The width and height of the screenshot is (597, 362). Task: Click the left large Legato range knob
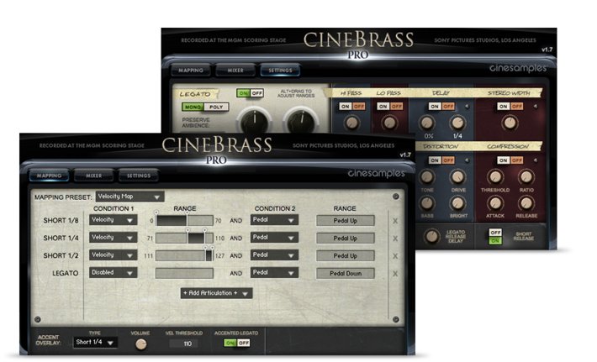tap(254, 121)
